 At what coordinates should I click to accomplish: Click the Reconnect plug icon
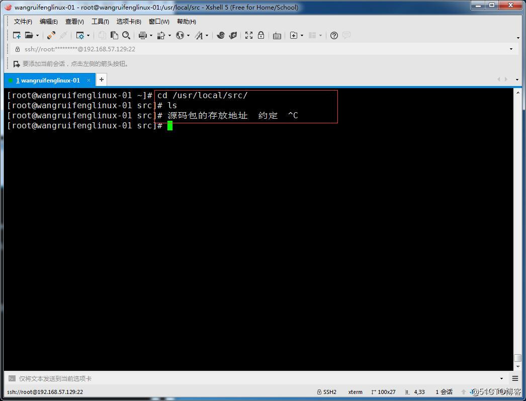[x=51, y=35]
